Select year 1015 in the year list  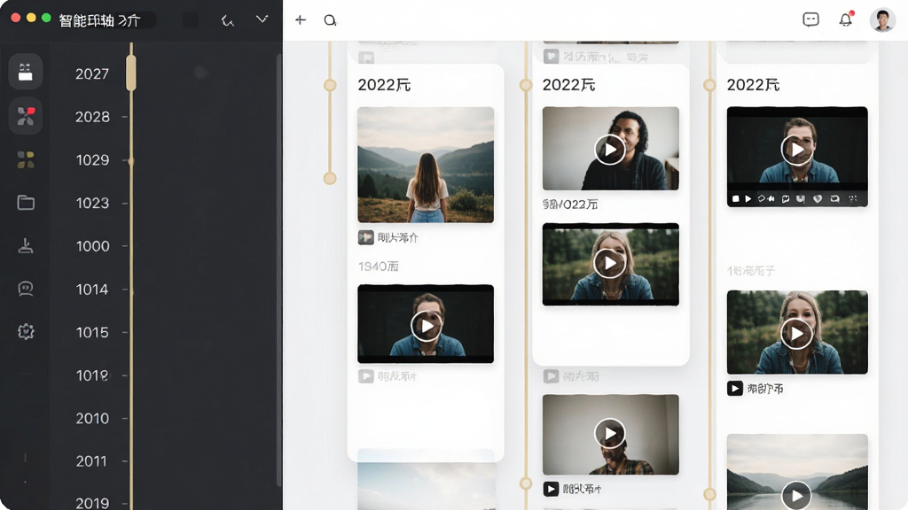pyautogui.click(x=92, y=333)
